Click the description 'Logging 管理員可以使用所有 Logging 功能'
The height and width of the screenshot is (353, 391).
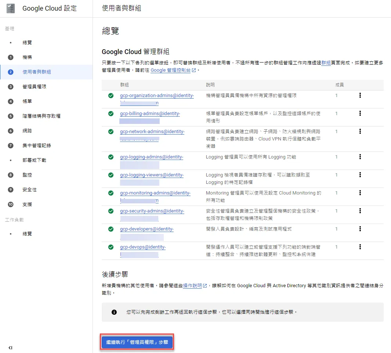pos(251,157)
